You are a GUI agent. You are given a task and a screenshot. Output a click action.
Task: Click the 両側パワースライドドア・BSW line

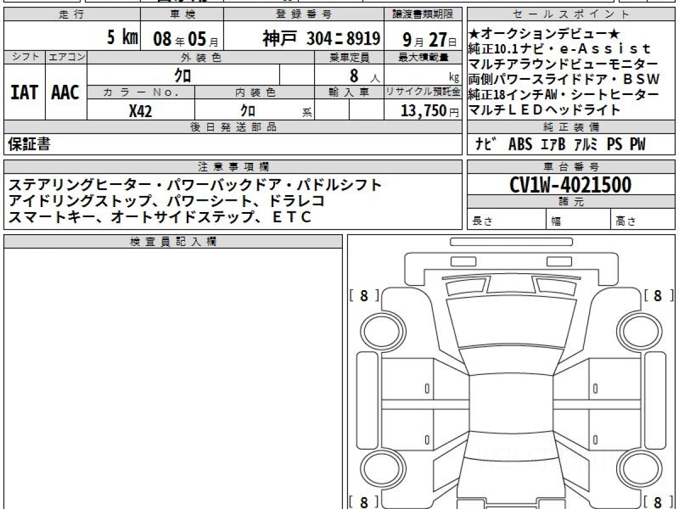[564, 79]
